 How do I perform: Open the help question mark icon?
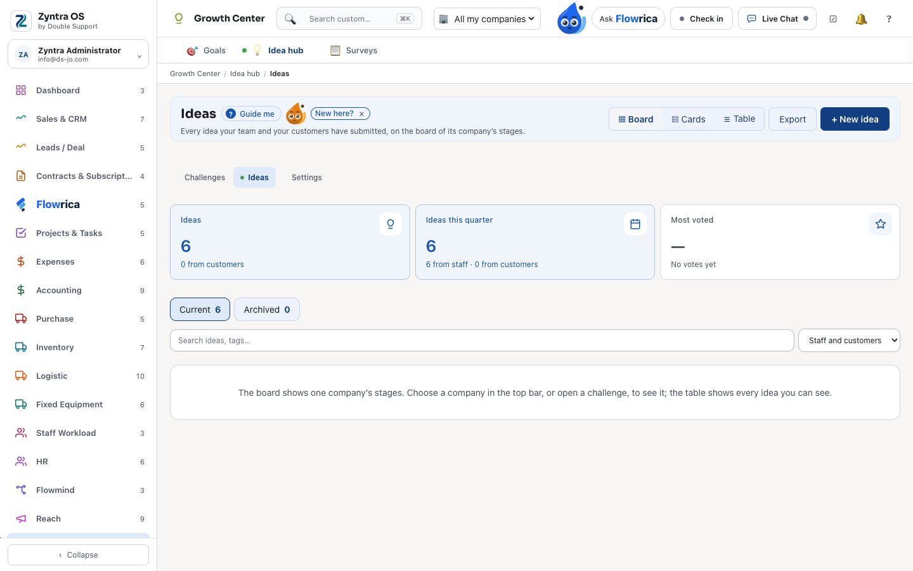pyautogui.click(x=889, y=19)
